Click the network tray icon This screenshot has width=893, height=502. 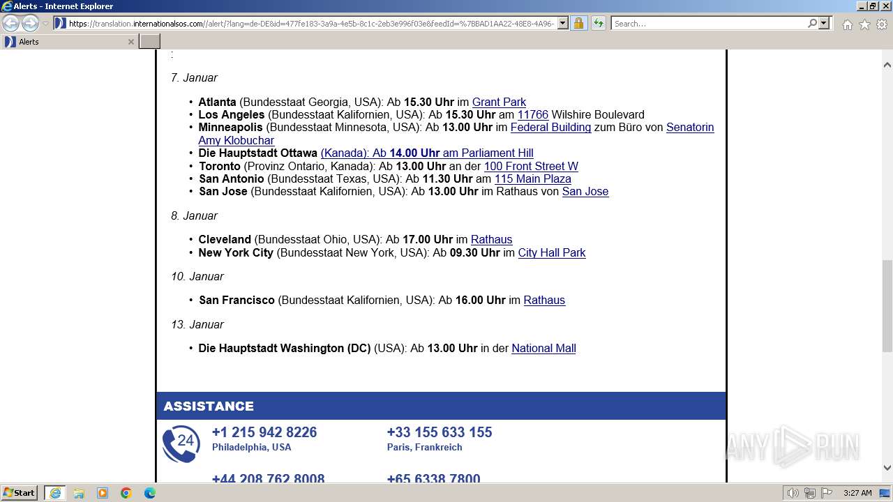click(x=809, y=493)
